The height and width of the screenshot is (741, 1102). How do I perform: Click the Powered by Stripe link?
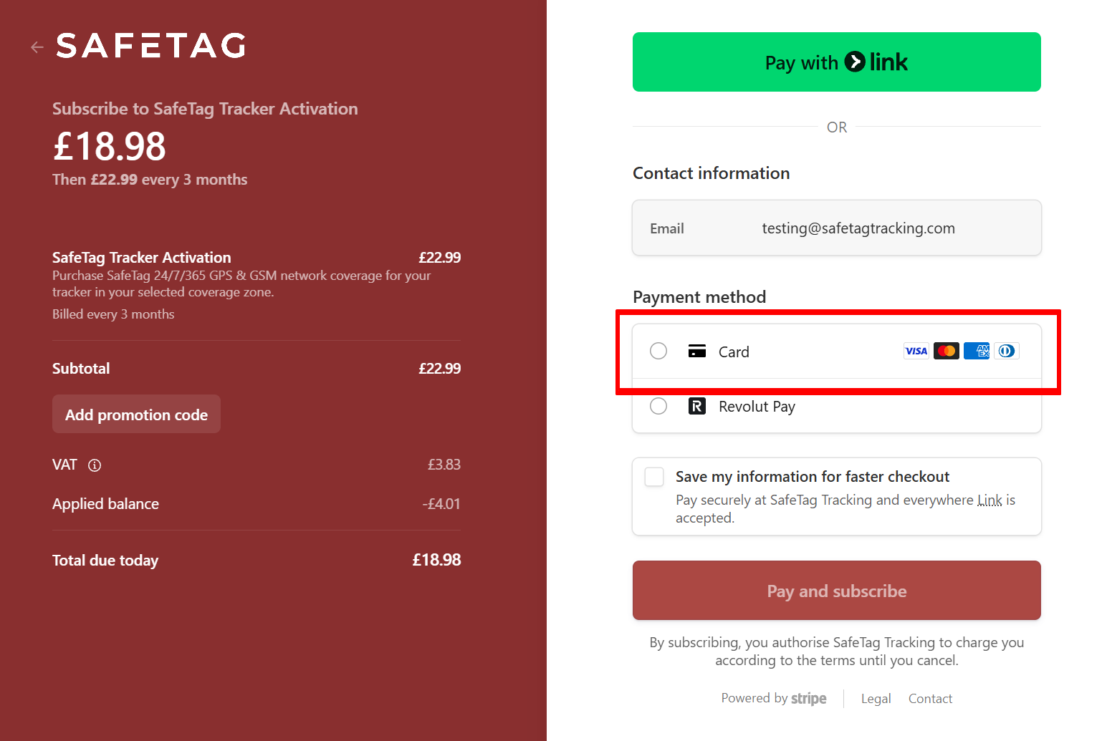click(x=774, y=699)
